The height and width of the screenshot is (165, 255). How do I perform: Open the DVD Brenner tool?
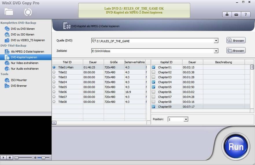pyautogui.click(x=19, y=86)
